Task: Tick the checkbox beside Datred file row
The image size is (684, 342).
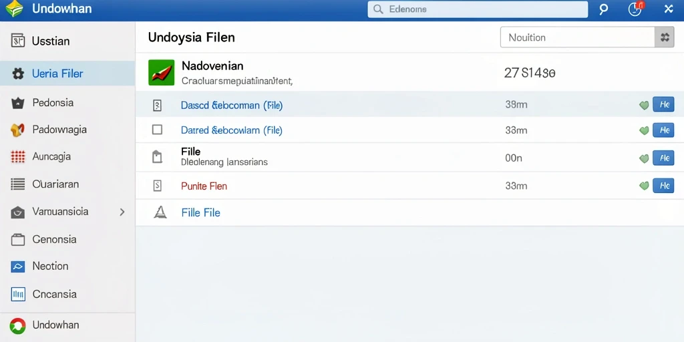Action: coord(157,130)
